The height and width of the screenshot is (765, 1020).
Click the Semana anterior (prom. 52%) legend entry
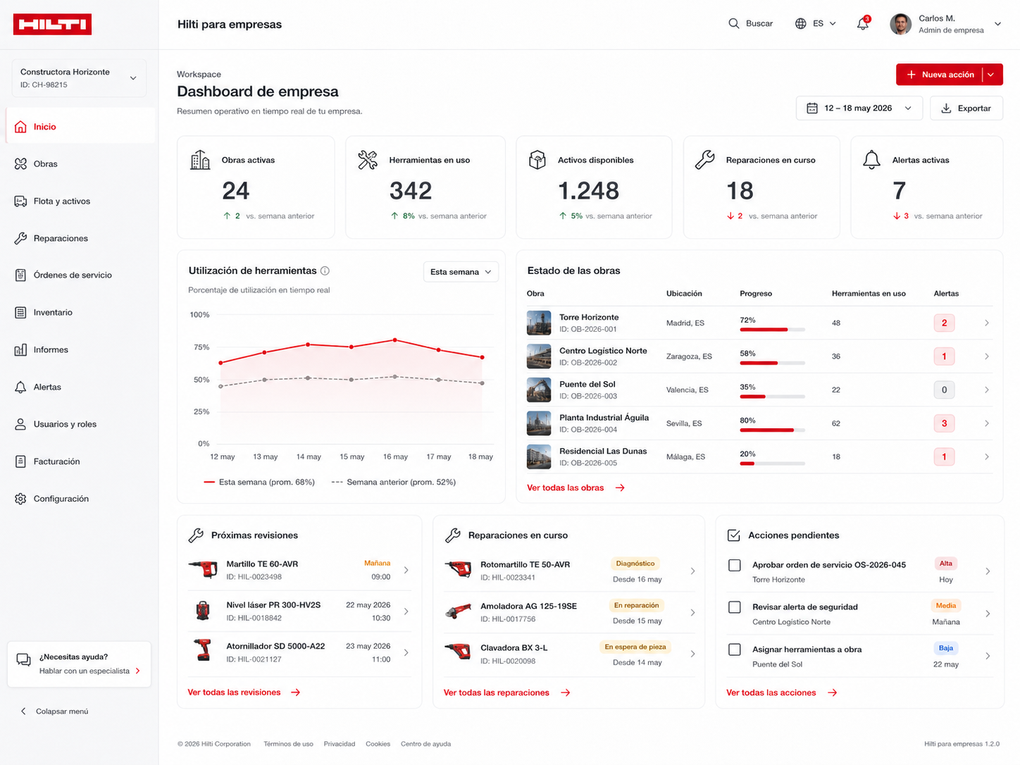click(394, 483)
